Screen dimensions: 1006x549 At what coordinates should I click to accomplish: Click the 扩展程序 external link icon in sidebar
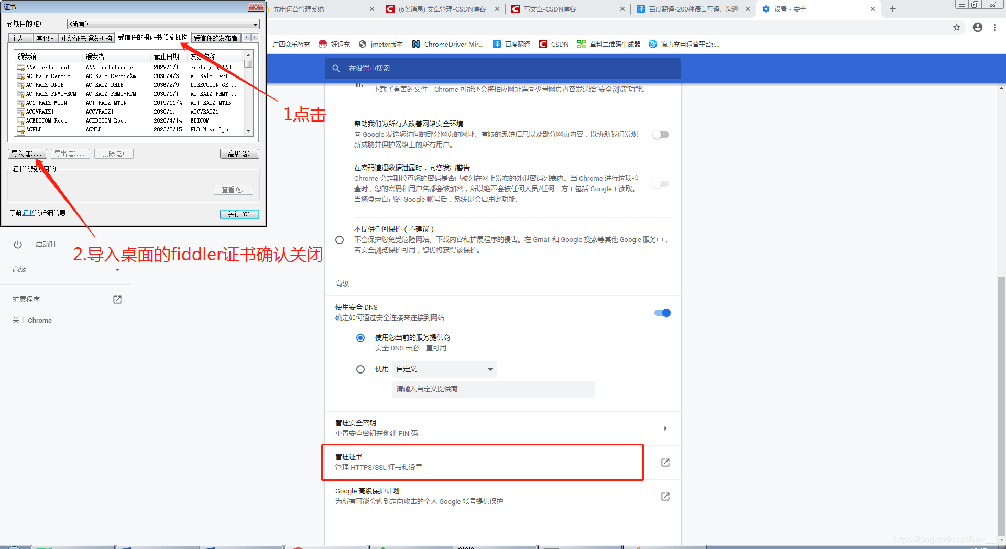(117, 299)
